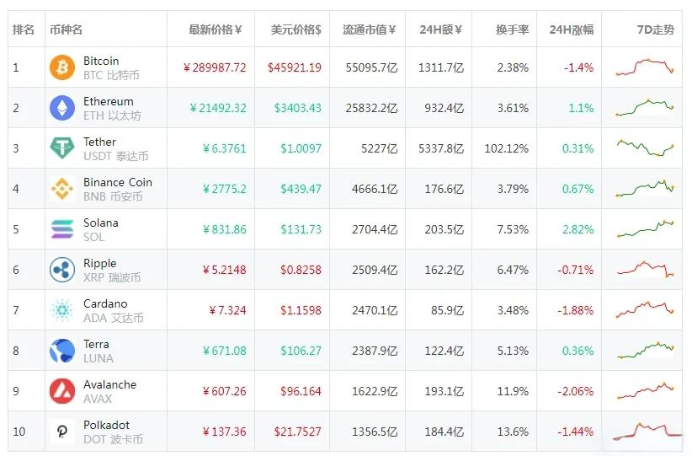Image resolution: width=692 pixels, height=456 pixels.
Task: Select the market cap 5227亿
Action: tap(379, 148)
